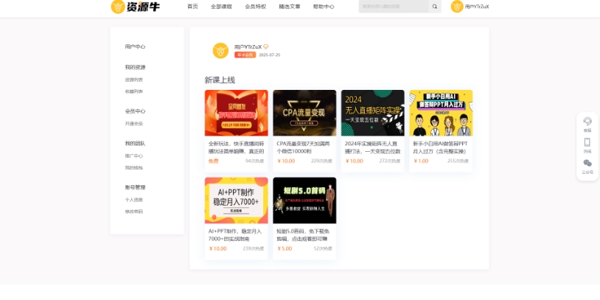Open 精选文章 in the top navigation

pyautogui.click(x=290, y=7)
